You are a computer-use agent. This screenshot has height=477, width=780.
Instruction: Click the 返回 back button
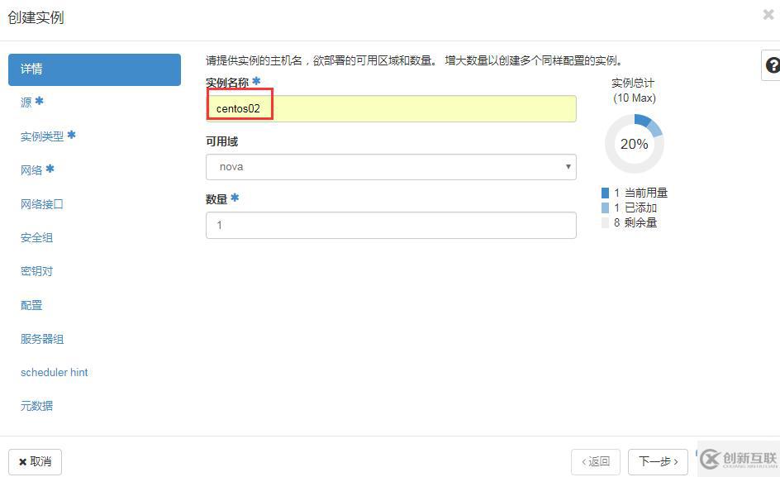(x=596, y=462)
